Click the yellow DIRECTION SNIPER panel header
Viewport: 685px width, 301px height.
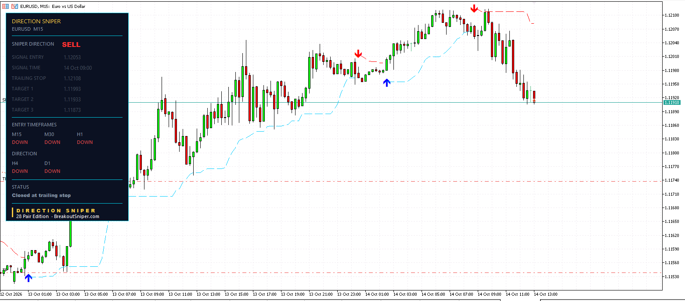(x=36, y=21)
